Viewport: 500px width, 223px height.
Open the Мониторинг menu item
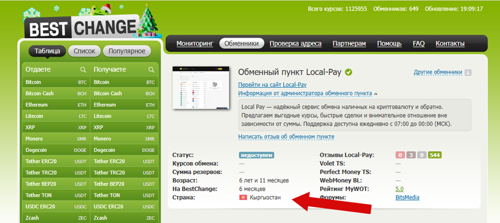pyautogui.click(x=195, y=44)
